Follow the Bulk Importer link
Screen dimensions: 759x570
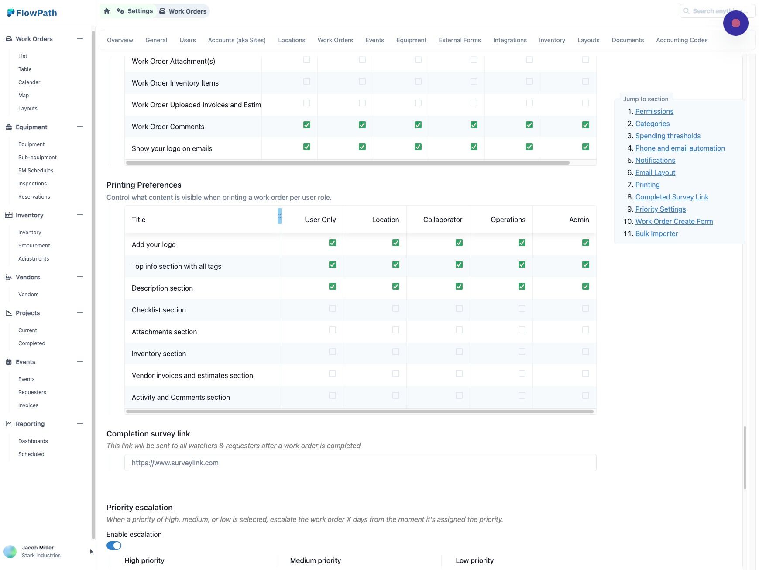pos(656,233)
